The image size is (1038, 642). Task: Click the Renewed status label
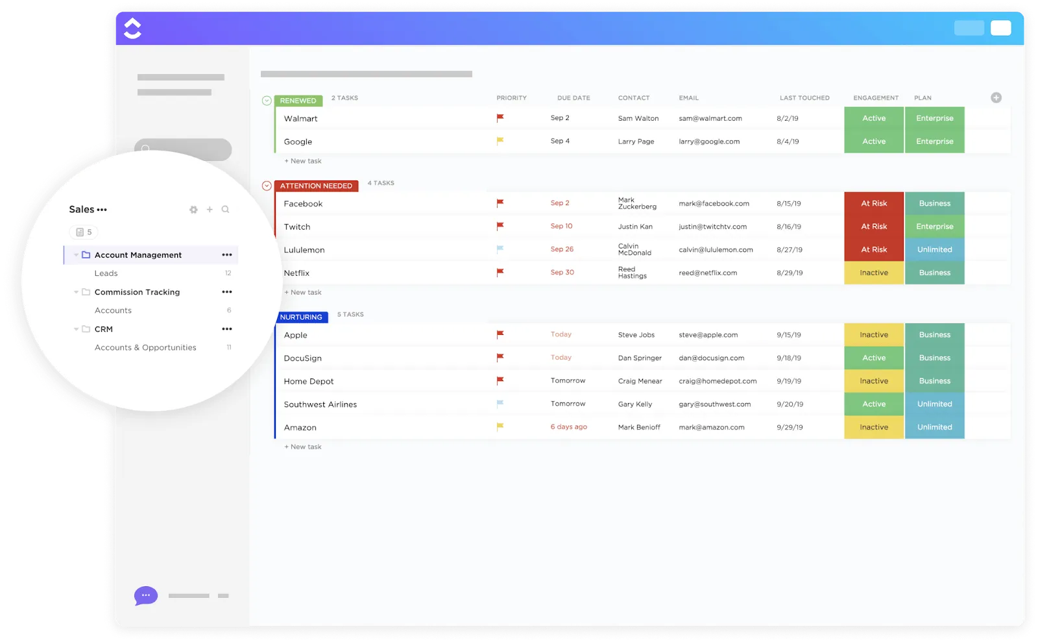298,101
